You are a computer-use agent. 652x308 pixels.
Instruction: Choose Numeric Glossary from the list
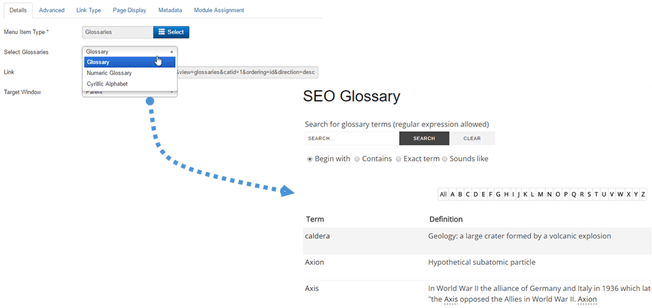pos(109,73)
